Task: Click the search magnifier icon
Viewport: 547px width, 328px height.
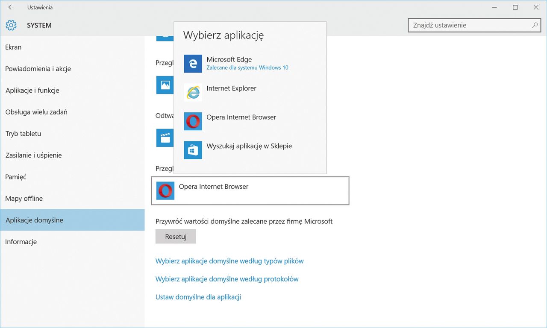Action: (535, 25)
